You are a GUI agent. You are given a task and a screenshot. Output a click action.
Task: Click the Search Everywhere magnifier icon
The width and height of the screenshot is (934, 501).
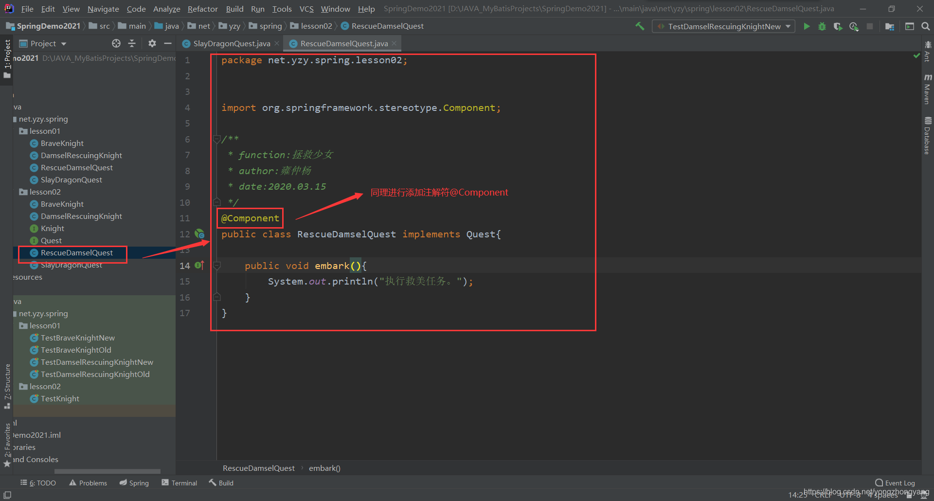pyautogui.click(x=926, y=26)
